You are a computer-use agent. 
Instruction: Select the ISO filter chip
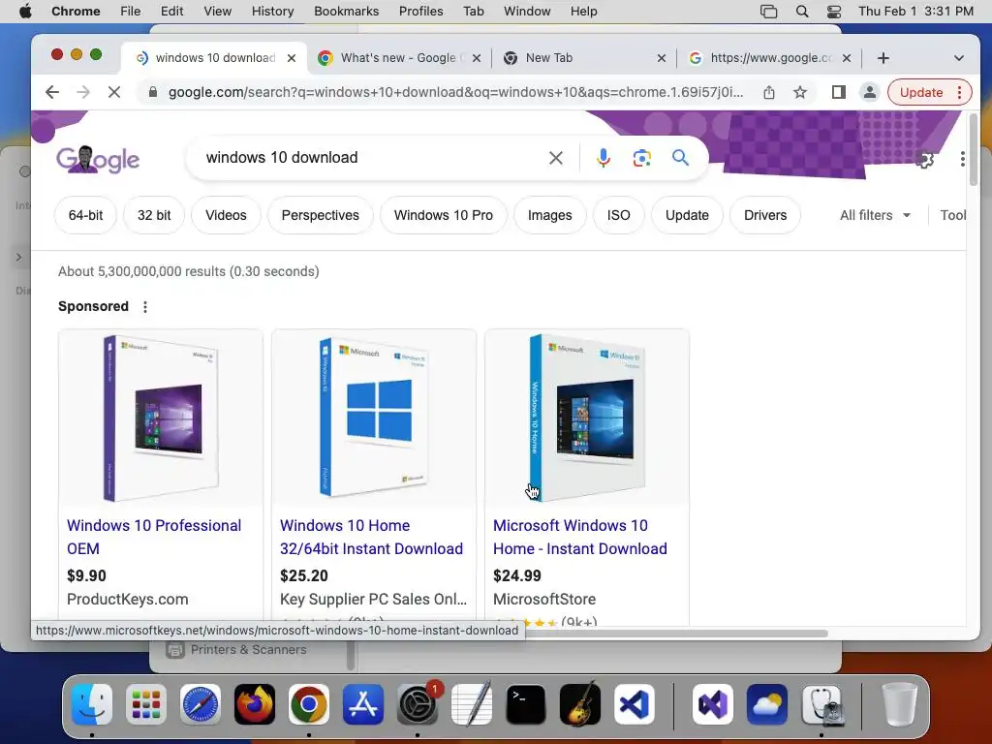pyautogui.click(x=618, y=215)
